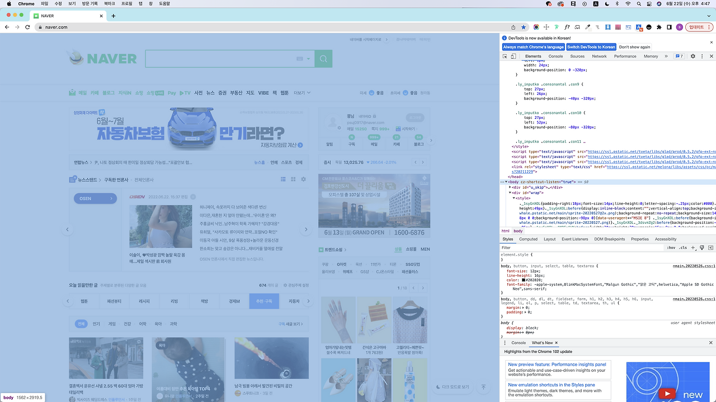Click the Naver search magnifier icon
The height and width of the screenshot is (402, 716).
[x=323, y=59]
